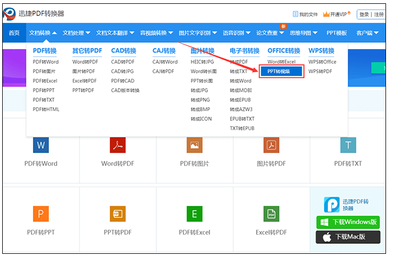The image size is (397, 256).
Task: Click the teal T PDF转TXT icon
Action: click(348, 145)
